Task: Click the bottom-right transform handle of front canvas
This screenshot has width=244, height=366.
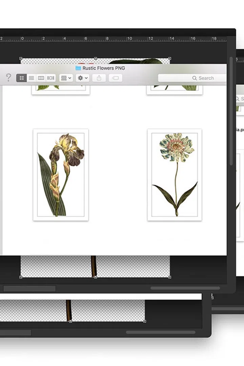Action: tap(169, 277)
